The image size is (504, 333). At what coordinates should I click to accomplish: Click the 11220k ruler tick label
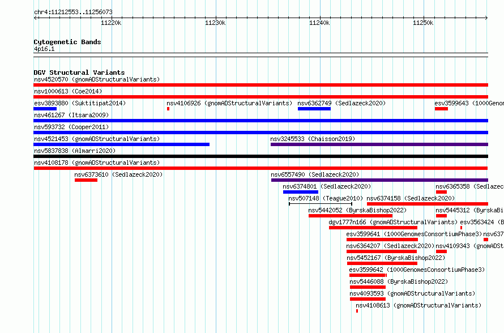tap(111, 23)
